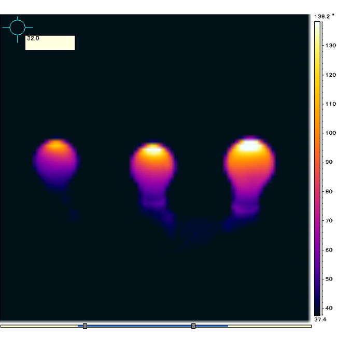Click the right range slider handle
Image resolution: width=337 pixels, height=337 pixels.
193,326
